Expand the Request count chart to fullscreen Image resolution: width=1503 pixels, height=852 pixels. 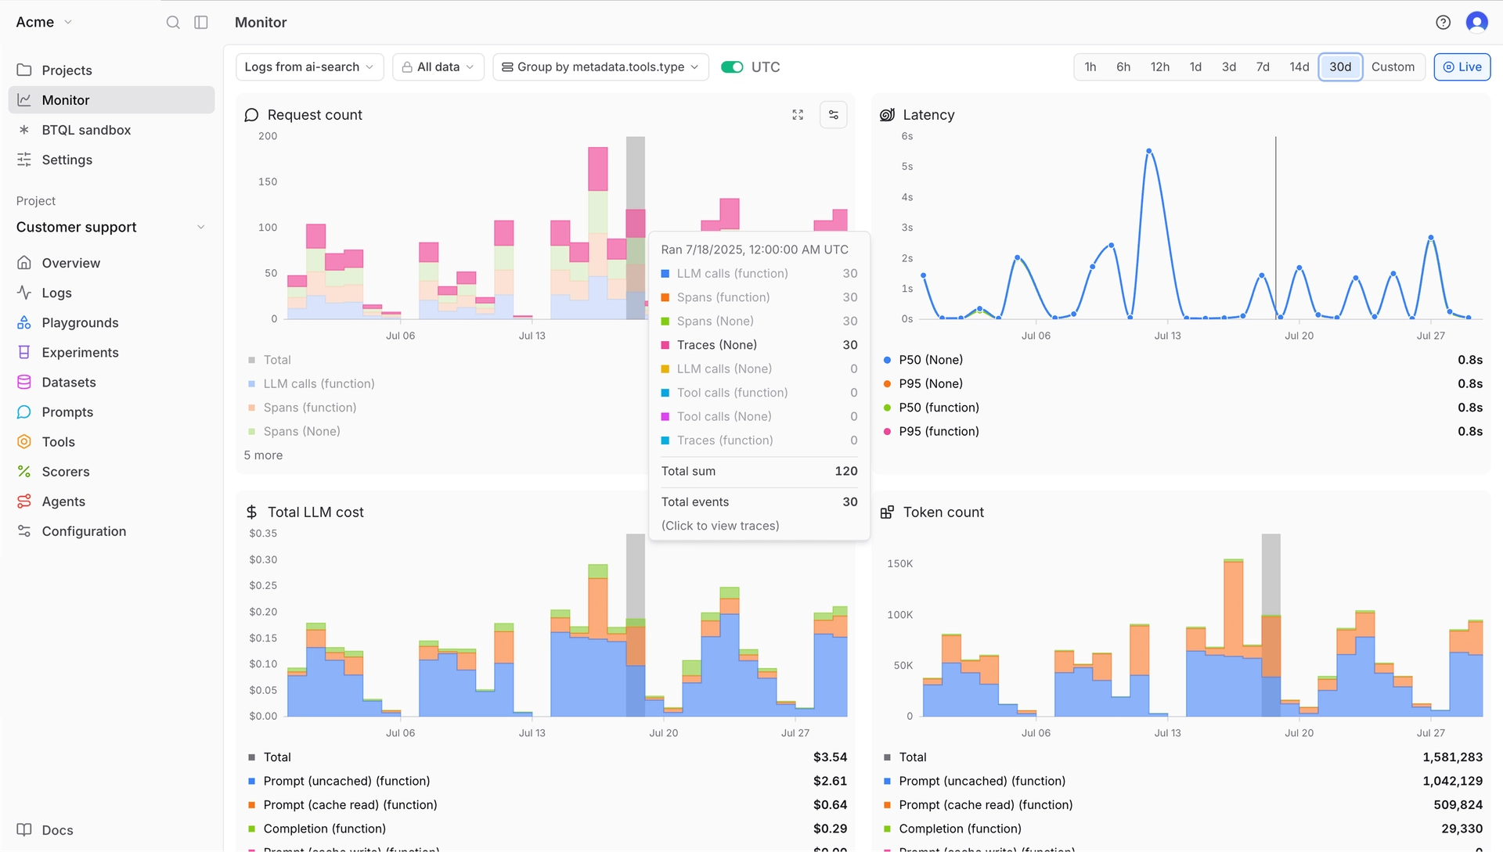point(798,114)
